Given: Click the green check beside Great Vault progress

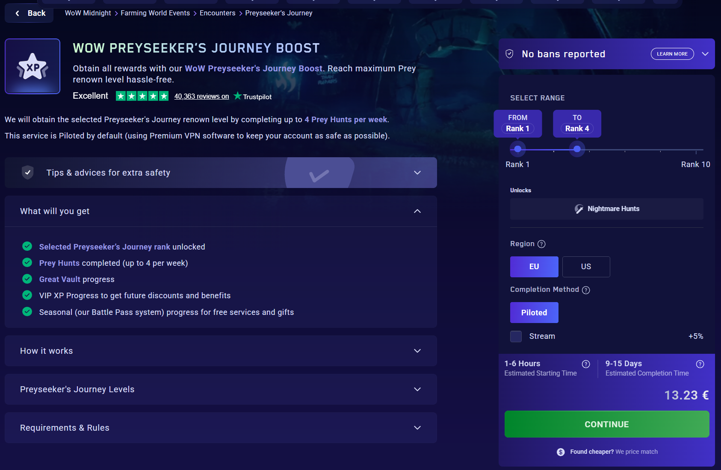Looking at the screenshot, I should [27, 279].
